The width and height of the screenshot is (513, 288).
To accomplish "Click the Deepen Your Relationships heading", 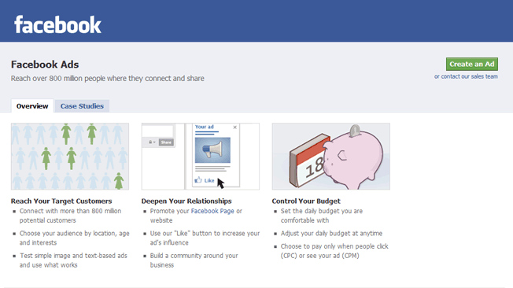I will [x=186, y=201].
